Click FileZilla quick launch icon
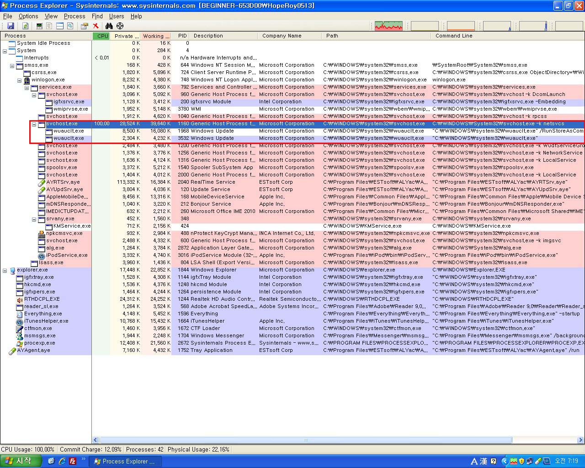The width and height of the screenshot is (585, 468). coord(72,461)
